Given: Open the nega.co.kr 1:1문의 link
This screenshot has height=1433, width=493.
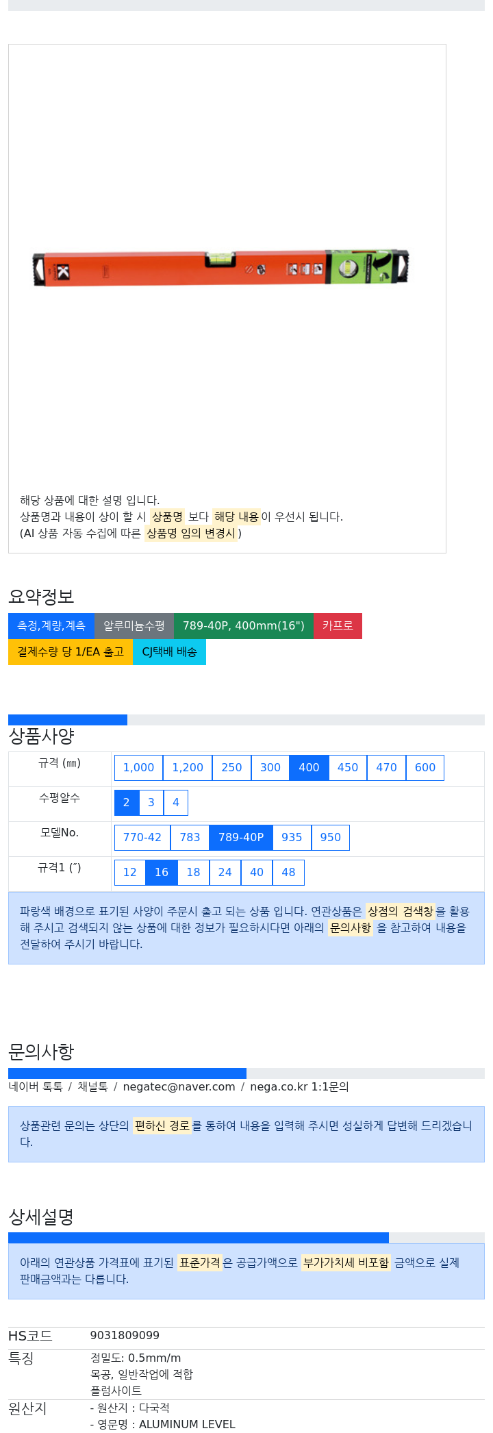Looking at the screenshot, I should (299, 1086).
